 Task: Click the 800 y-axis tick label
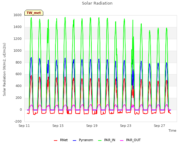pos(19,62)
